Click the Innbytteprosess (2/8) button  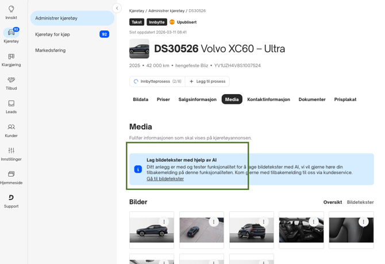(157, 81)
